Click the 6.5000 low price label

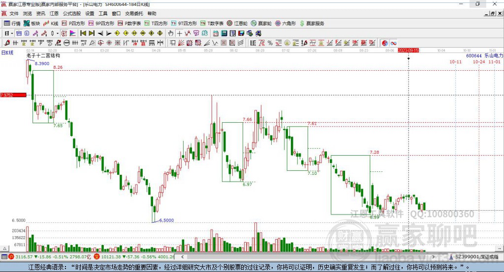point(166,220)
